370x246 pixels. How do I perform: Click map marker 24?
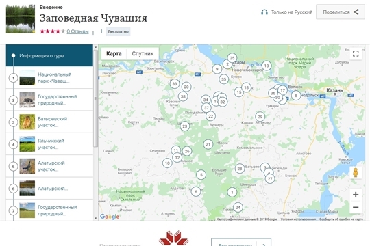[x=238, y=208]
